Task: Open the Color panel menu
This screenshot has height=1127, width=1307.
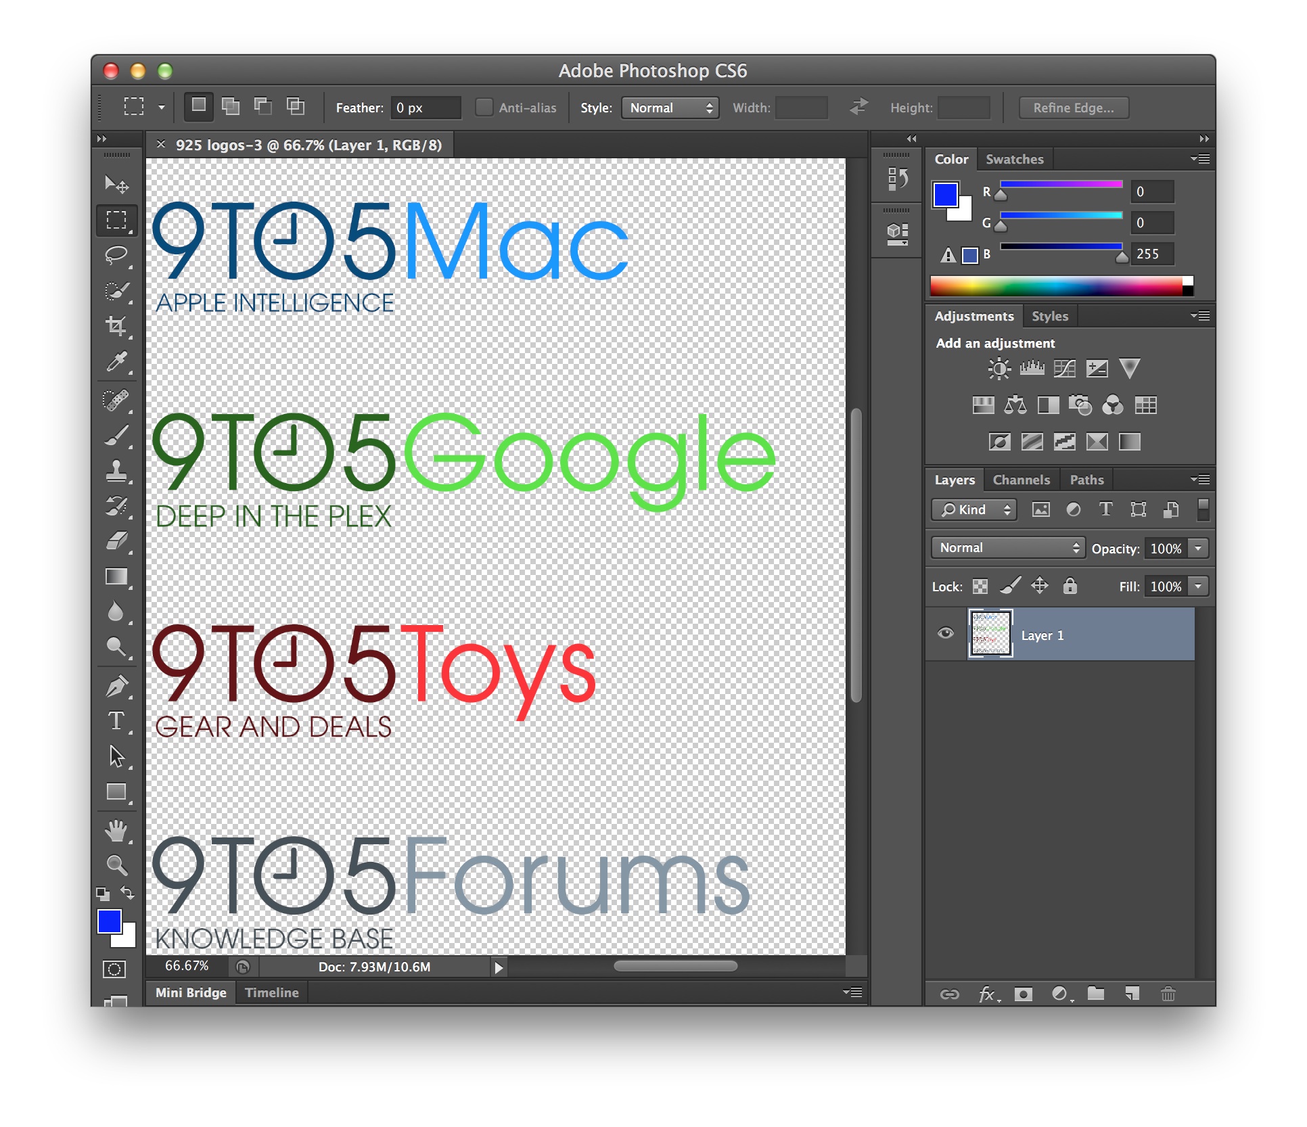Action: (x=1201, y=160)
